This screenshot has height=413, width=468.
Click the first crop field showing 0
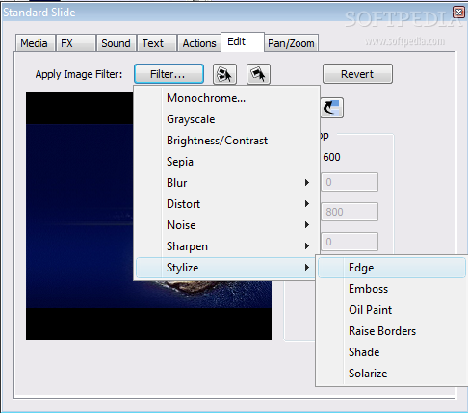(x=350, y=182)
